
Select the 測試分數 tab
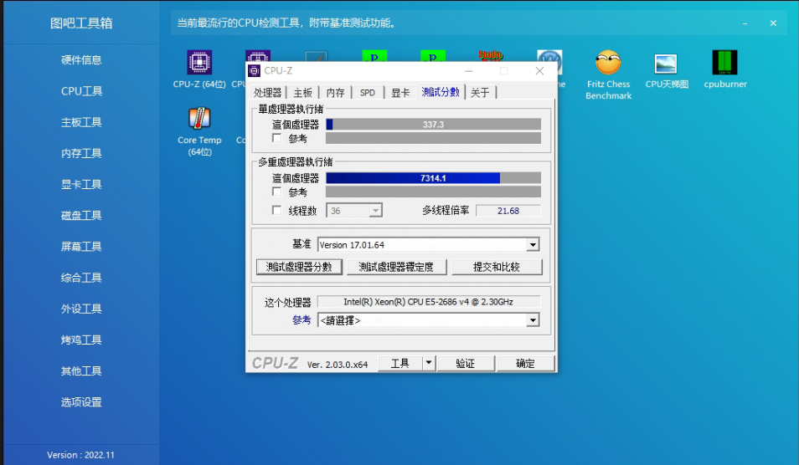[x=441, y=91]
